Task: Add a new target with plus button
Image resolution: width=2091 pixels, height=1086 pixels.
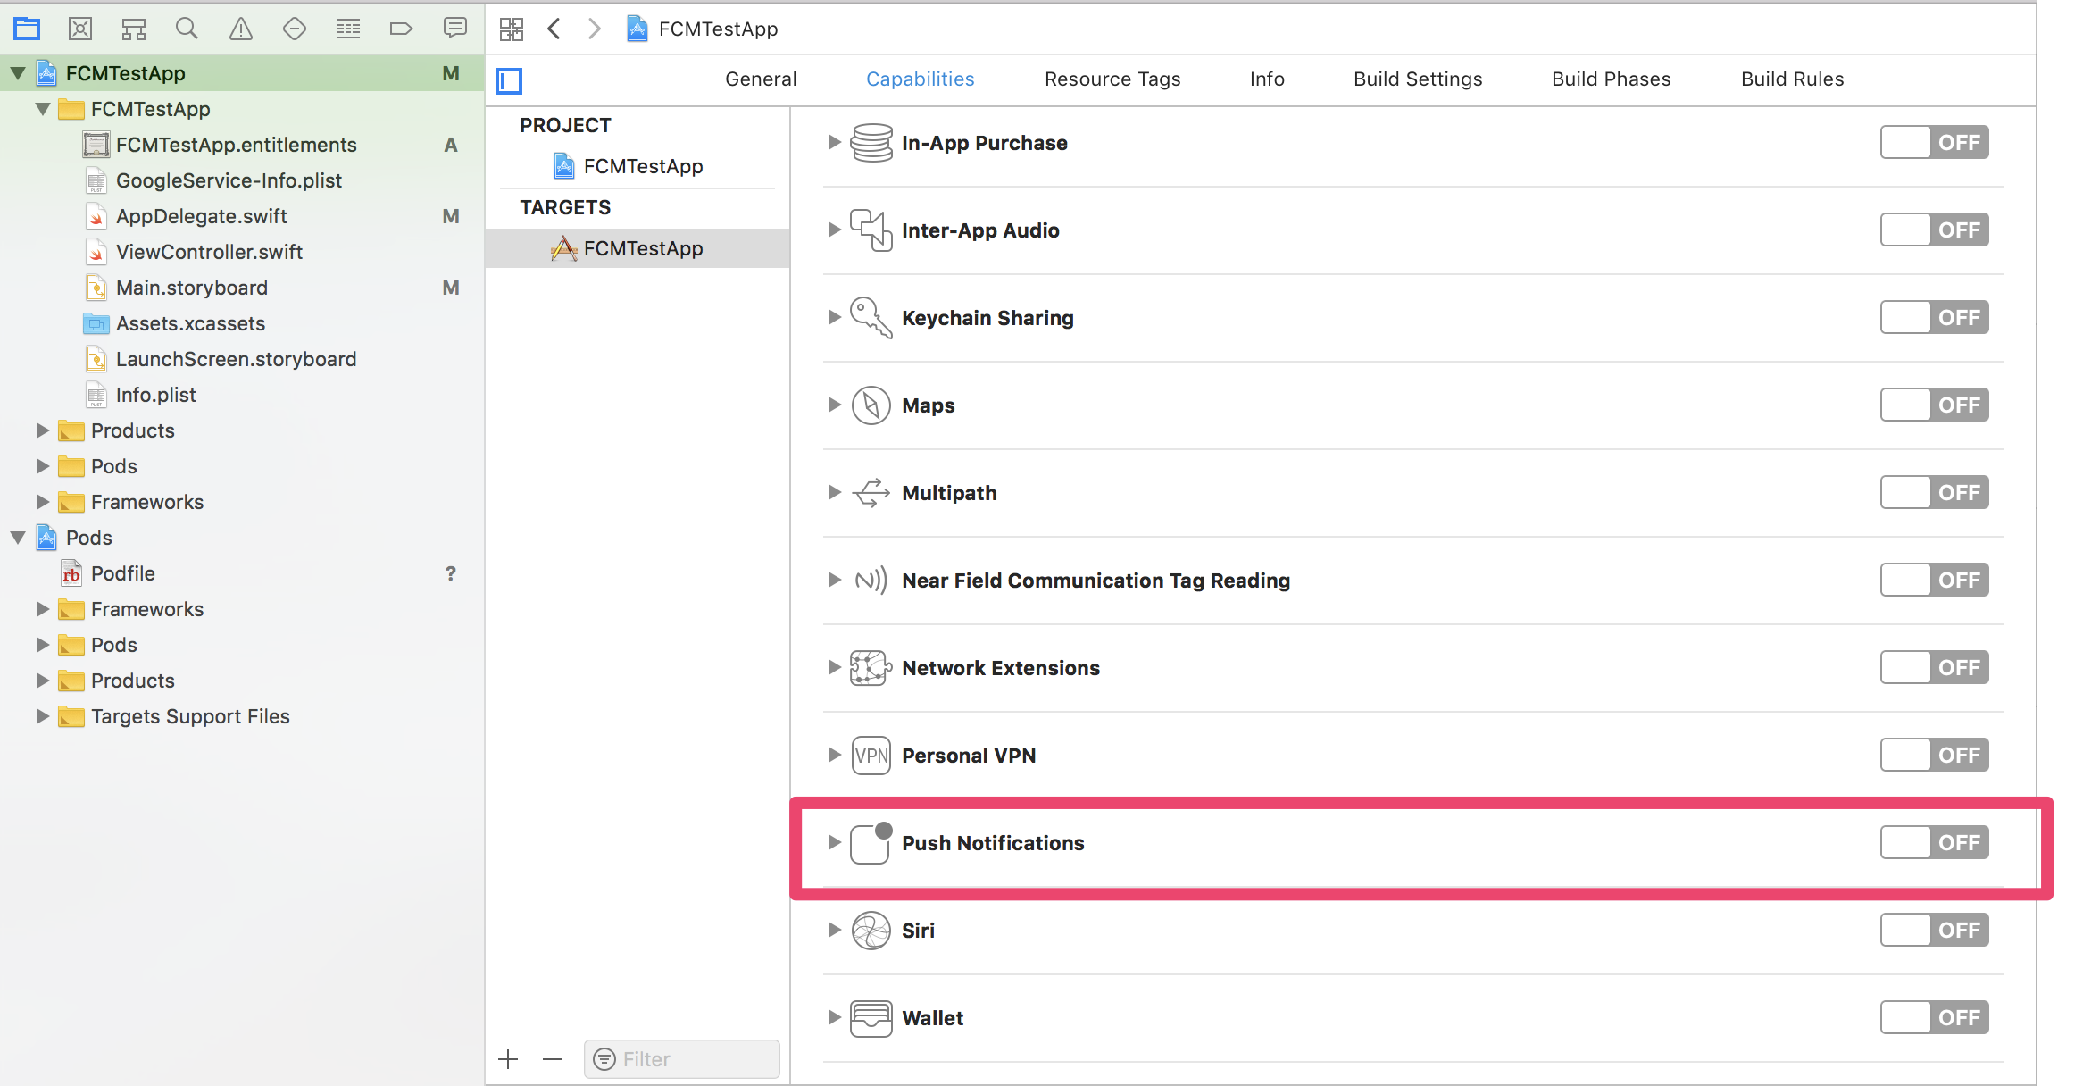Action: (x=508, y=1059)
